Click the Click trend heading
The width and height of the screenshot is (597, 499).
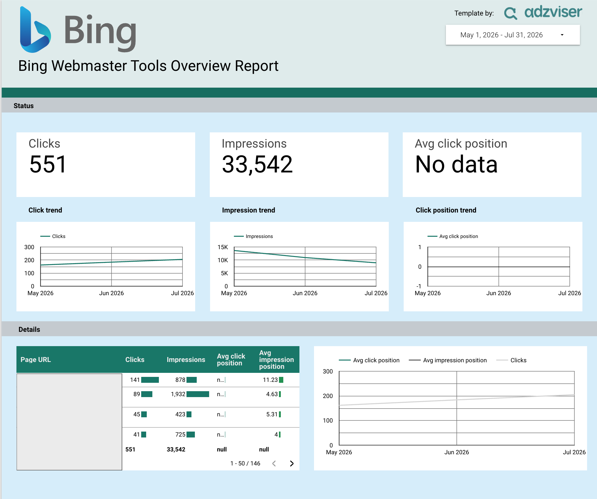click(45, 210)
